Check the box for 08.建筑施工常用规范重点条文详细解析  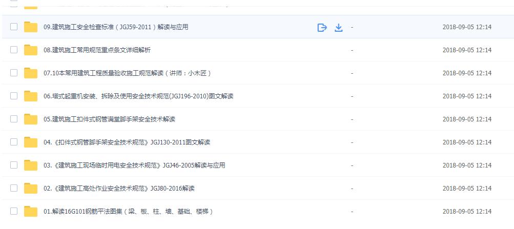click(14, 50)
